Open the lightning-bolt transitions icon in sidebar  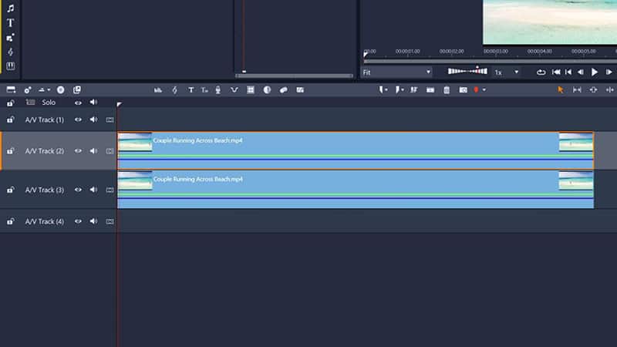(x=11, y=52)
